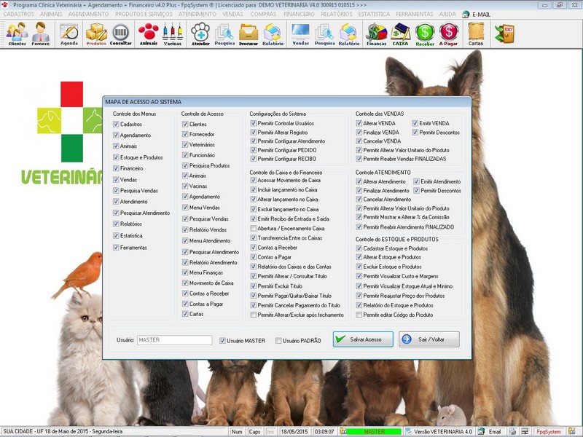Screen dimensions: 583x437
Task: Open the FINANCEIRO menu
Action: coord(299,14)
